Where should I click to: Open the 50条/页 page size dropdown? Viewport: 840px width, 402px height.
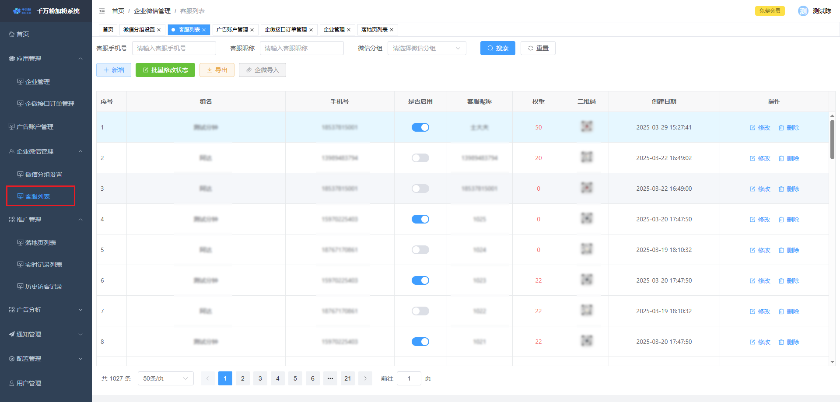pyautogui.click(x=165, y=378)
